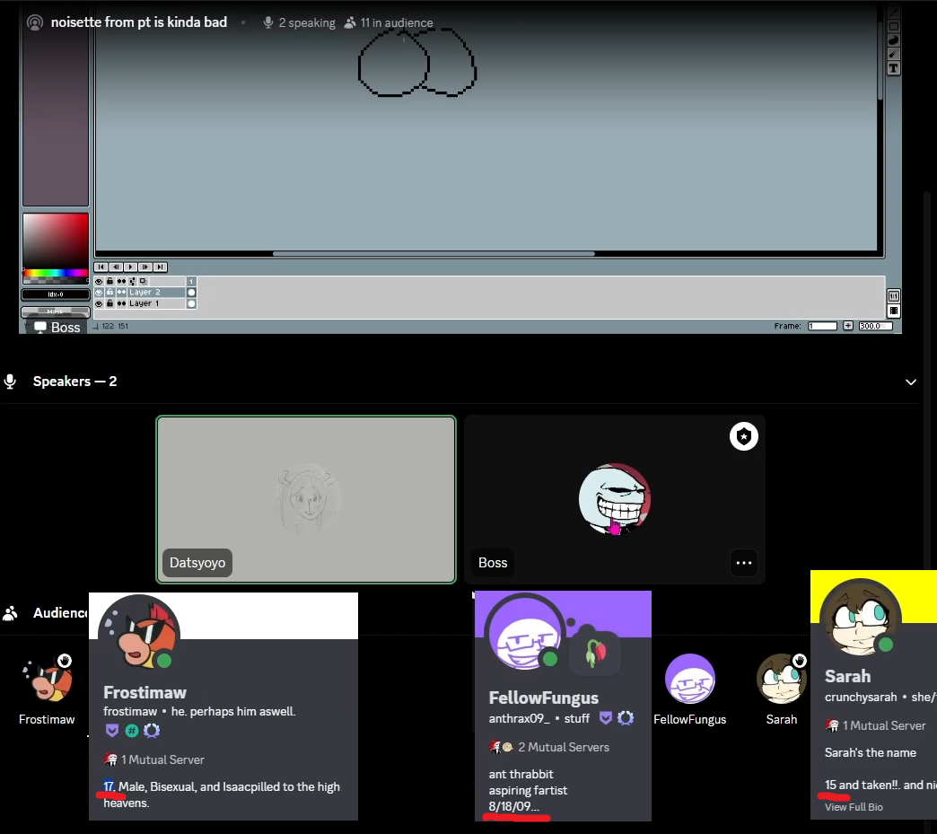The height and width of the screenshot is (834, 937).
Task: Select frame 1 cel of Layer 2
Action: 191,293
